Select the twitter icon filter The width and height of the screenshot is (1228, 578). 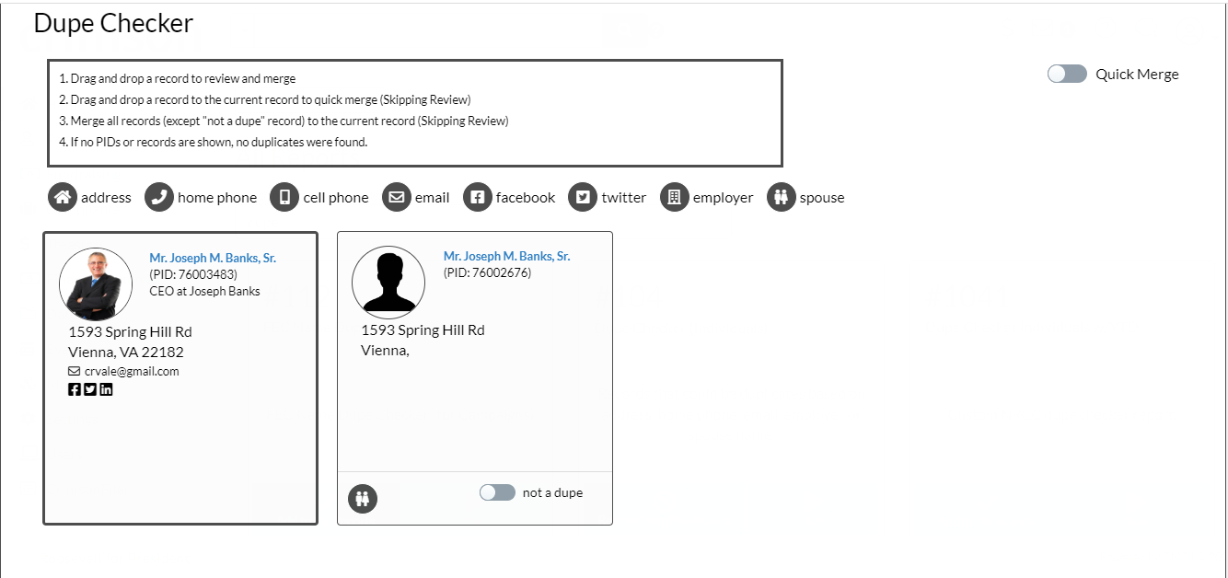point(583,197)
